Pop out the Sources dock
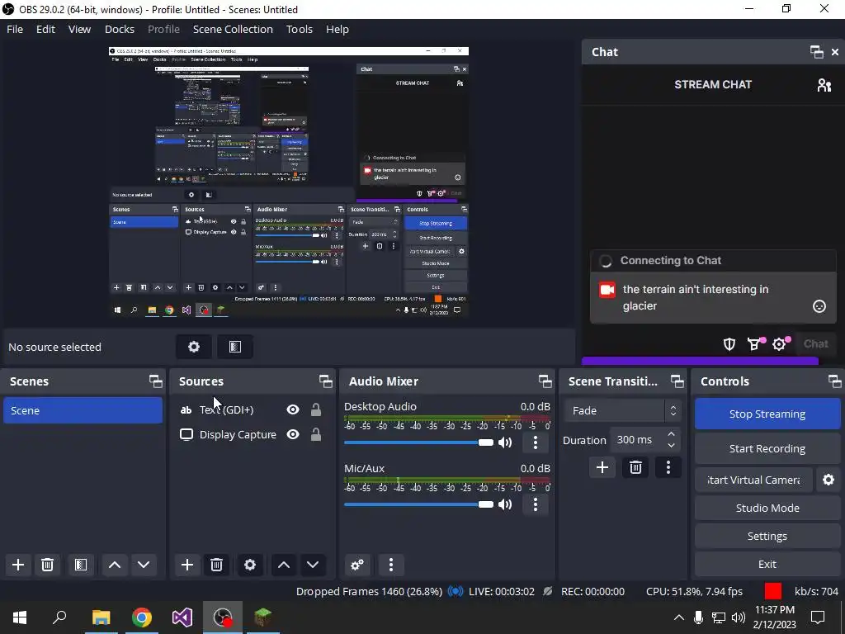 (325, 381)
